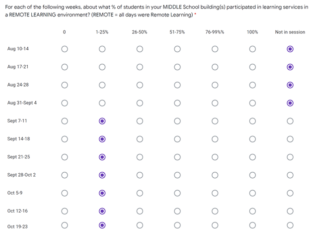Pick 51-75% for Sept 28-Oct 2 row
The image size is (310, 234).
[x=177, y=175]
